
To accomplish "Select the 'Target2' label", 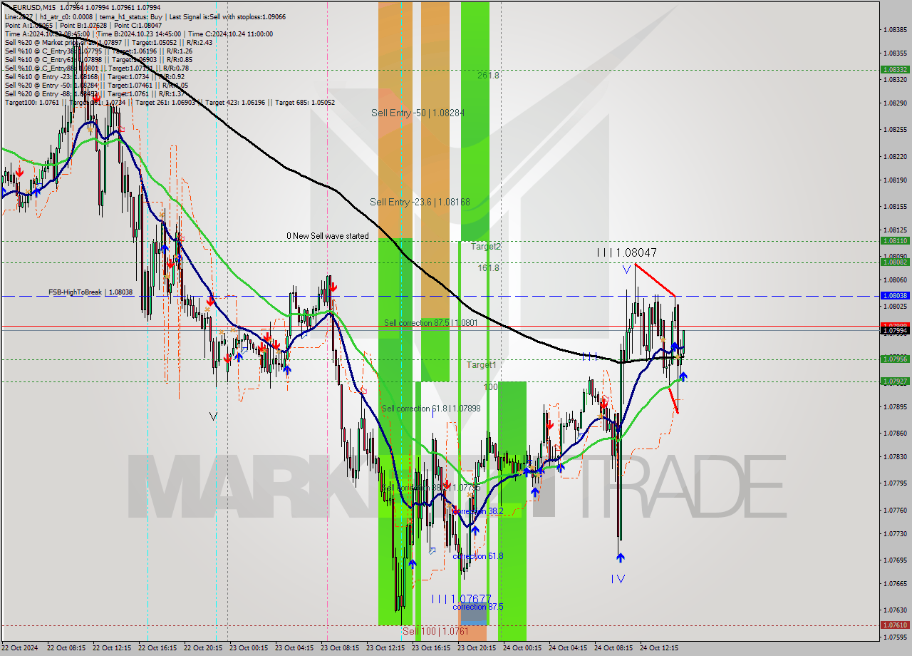I will [486, 246].
